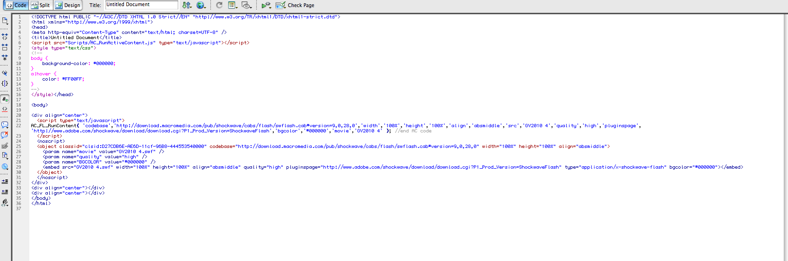Click the embed src="GV2010 4.swf" line
This screenshot has height=261, width=788.
coord(393,167)
